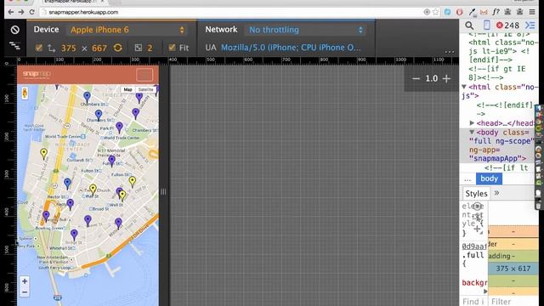Viewport: 544px width, 306px height.
Task: Open the snapmap hamburger menu button
Action: pos(144,75)
